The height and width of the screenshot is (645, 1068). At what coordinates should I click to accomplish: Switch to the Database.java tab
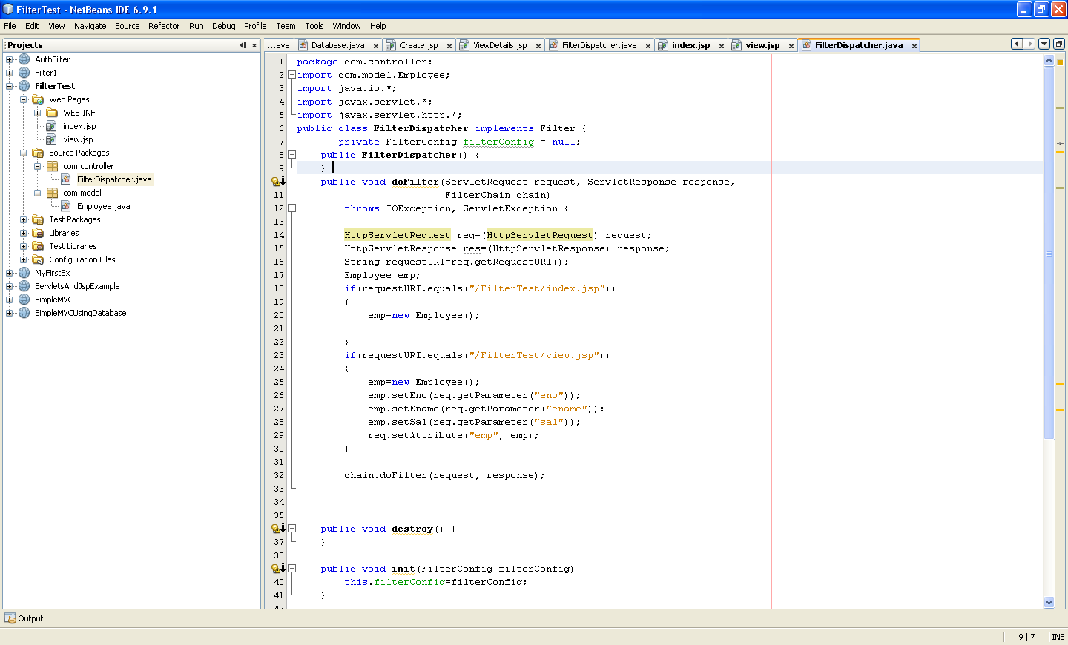tap(337, 45)
